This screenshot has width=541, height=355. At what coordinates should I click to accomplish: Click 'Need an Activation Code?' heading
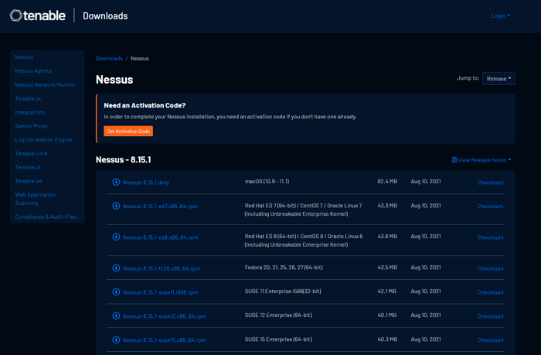coord(145,105)
